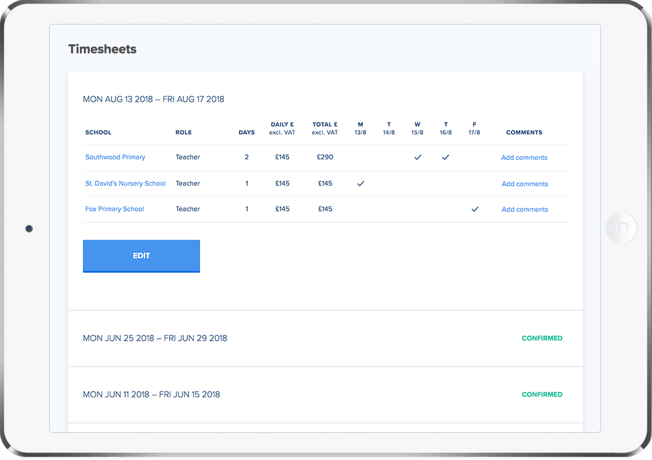652x460 pixels.
Task: Open St. David's Nursery School link
Action: tap(125, 183)
